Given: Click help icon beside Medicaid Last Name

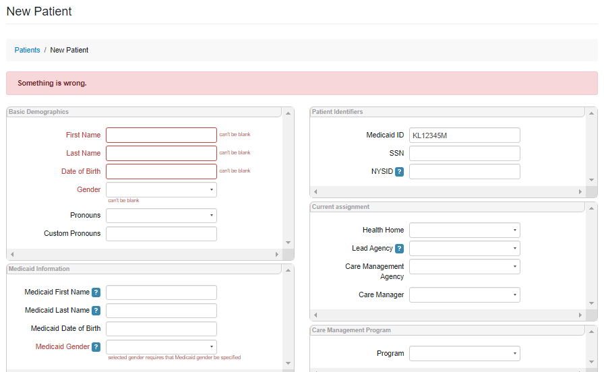Looking at the screenshot, I should click(x=96, y=311).
